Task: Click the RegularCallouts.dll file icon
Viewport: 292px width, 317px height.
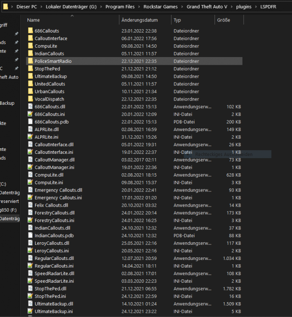Action: tap(30, 258)
